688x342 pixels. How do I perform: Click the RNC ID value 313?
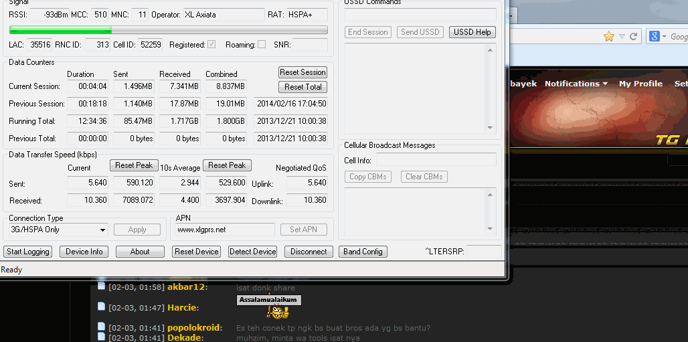98,44
